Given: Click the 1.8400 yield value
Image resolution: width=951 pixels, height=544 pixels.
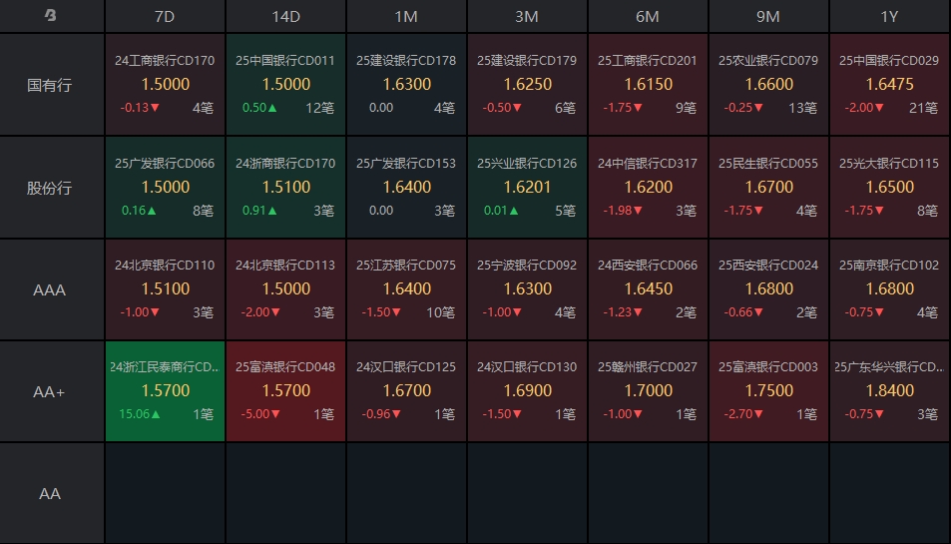Looking at the screenshot, I should click(x=889, y=390).
